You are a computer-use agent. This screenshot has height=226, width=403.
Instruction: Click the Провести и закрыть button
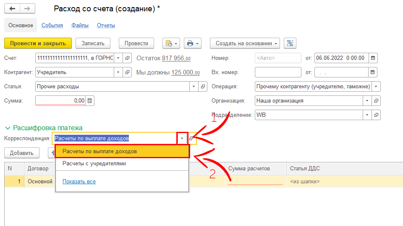point(38,43)
